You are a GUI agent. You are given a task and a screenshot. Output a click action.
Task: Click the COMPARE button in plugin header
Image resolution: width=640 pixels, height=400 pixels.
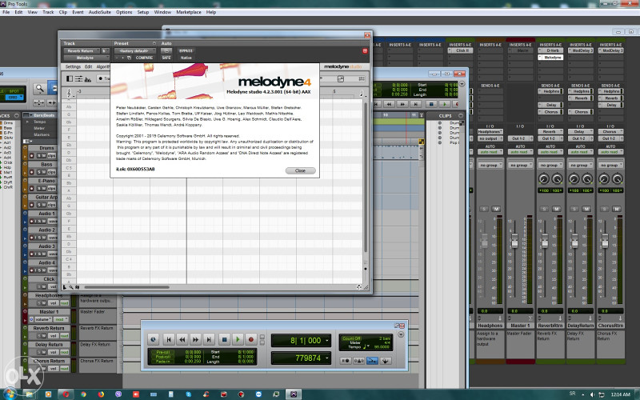tap(144, 58)
